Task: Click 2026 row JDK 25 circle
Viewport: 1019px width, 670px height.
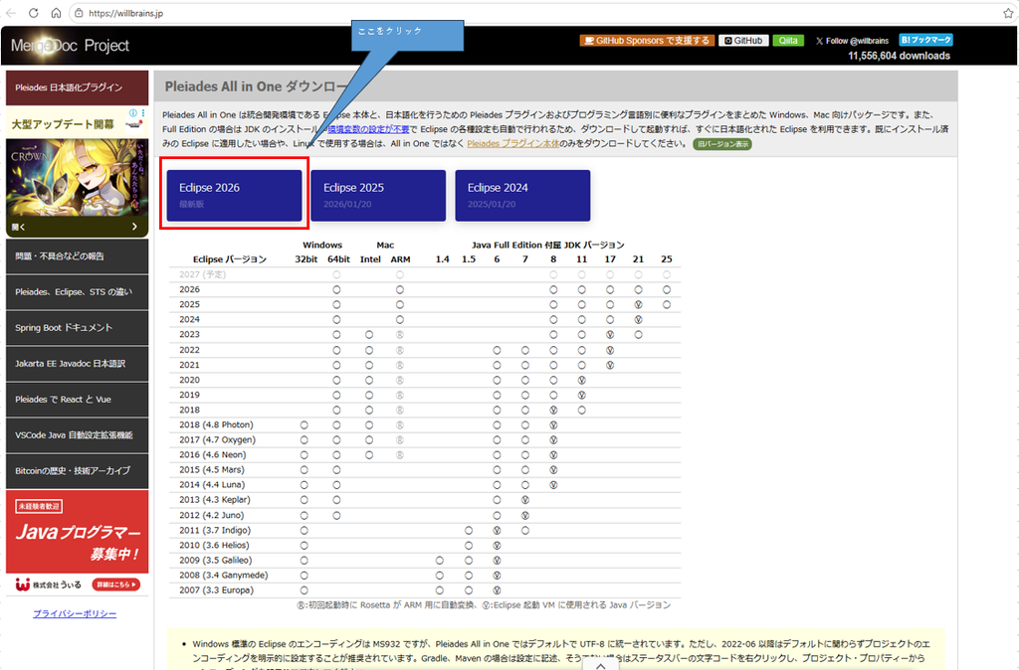Action: click(667, 289)
